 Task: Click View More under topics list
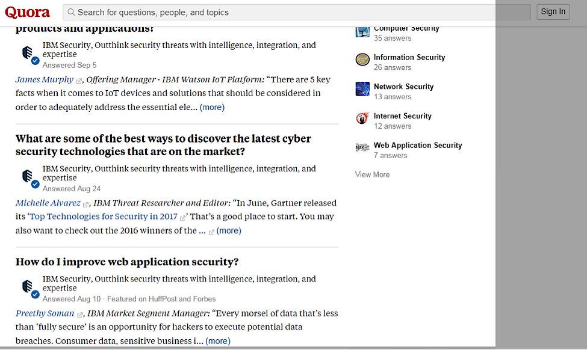[373, 174]
